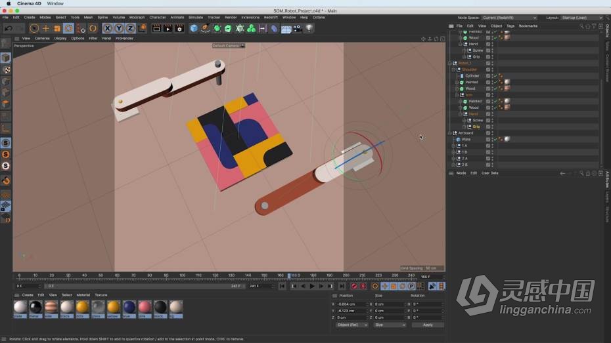Toggle visibility box of Cylinder
Screen dimensions: 611x343
point(488,76)
